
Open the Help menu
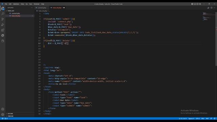coord(42,4)
